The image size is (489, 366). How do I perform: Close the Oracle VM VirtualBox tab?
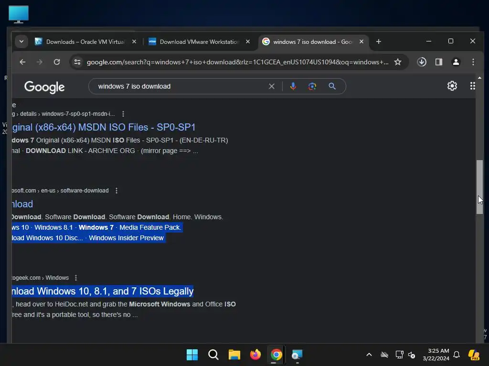[x=134, y=41]
